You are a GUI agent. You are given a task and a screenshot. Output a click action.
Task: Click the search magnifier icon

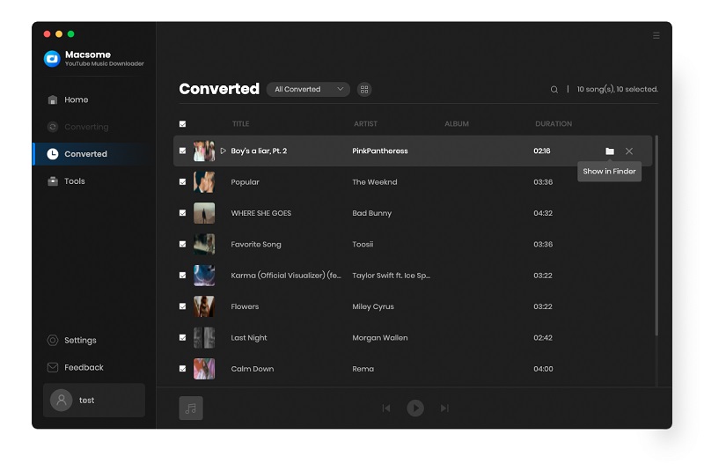click(x=554, y=89)
